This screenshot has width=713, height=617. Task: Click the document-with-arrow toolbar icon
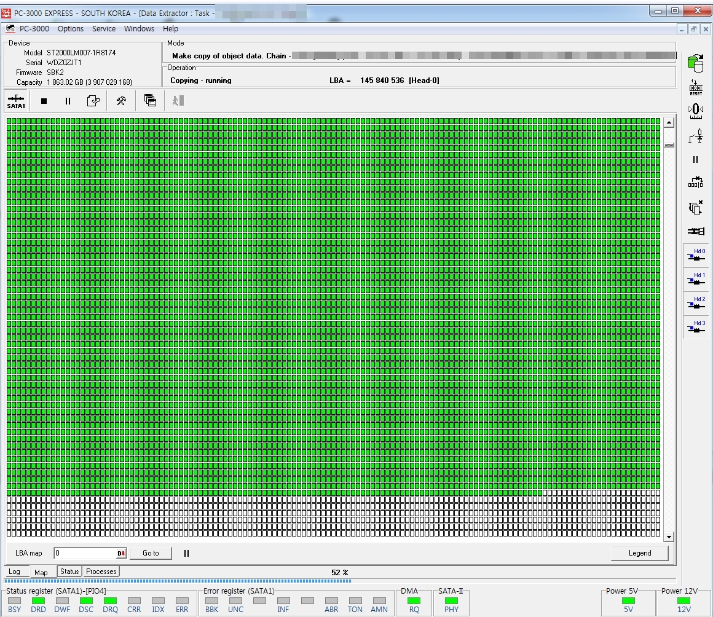coord(93,101)
